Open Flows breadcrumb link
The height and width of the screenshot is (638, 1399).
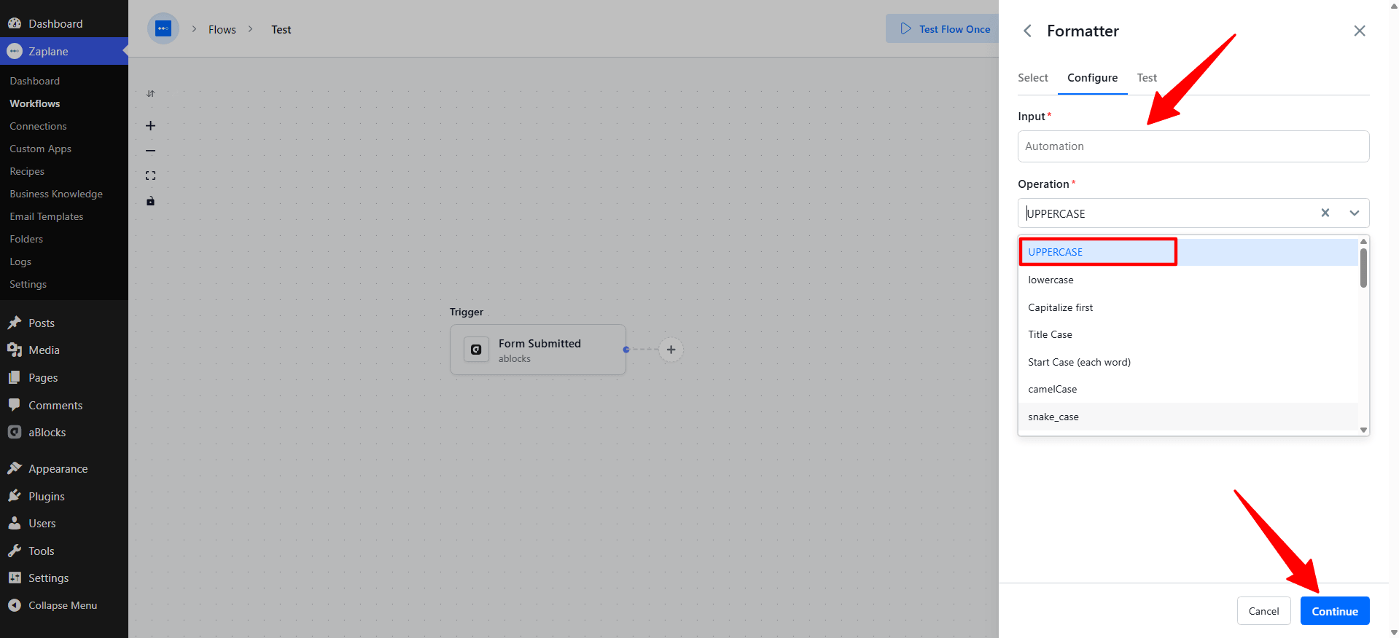pos(222,30)
